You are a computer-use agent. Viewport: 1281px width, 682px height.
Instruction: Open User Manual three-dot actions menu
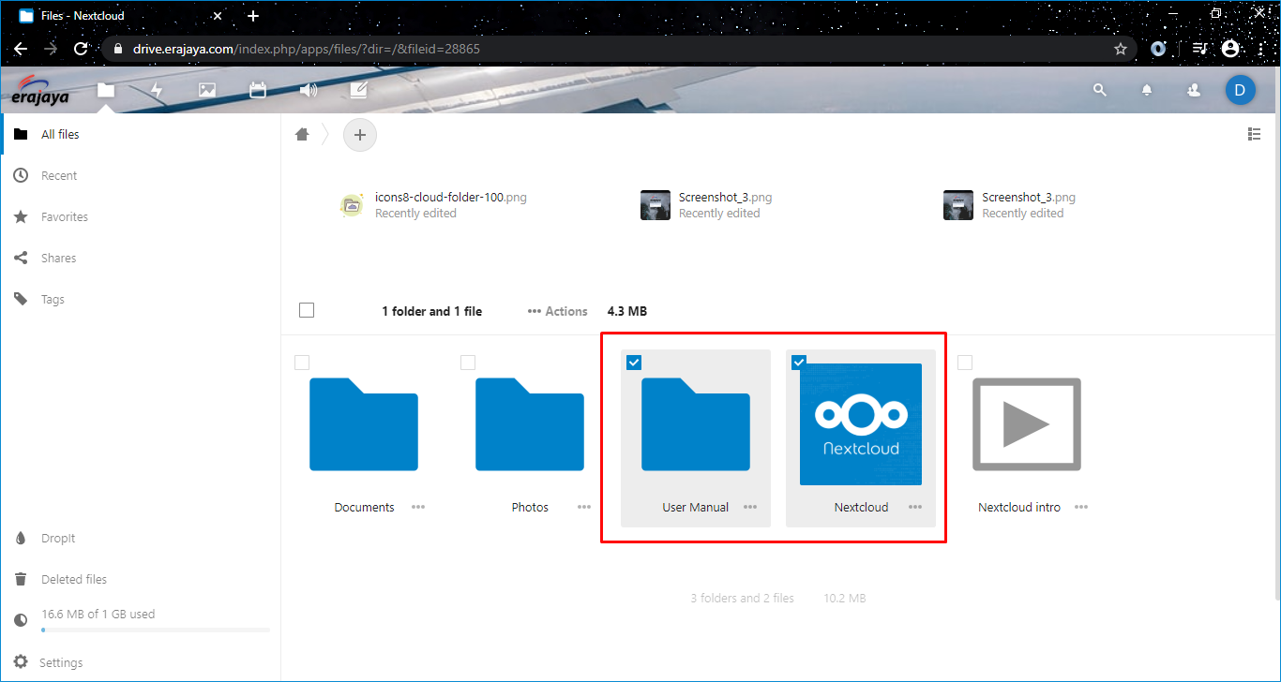pos(750,507)
